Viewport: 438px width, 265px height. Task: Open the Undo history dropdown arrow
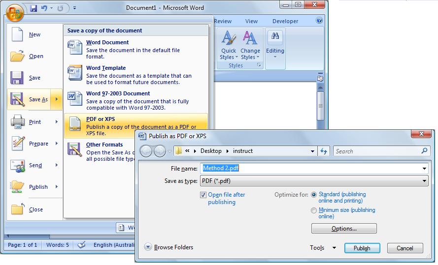coord(51,8)
